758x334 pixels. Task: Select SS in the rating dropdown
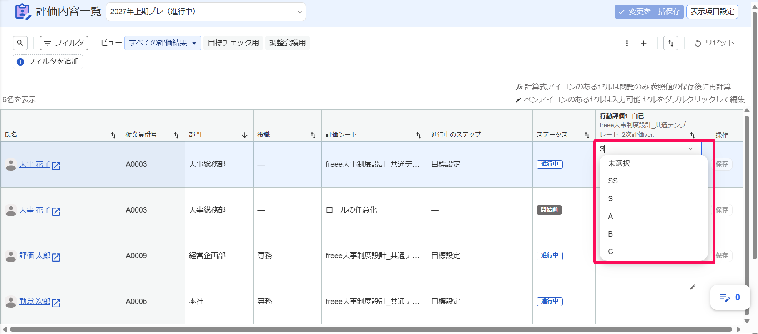coord(653,181)
